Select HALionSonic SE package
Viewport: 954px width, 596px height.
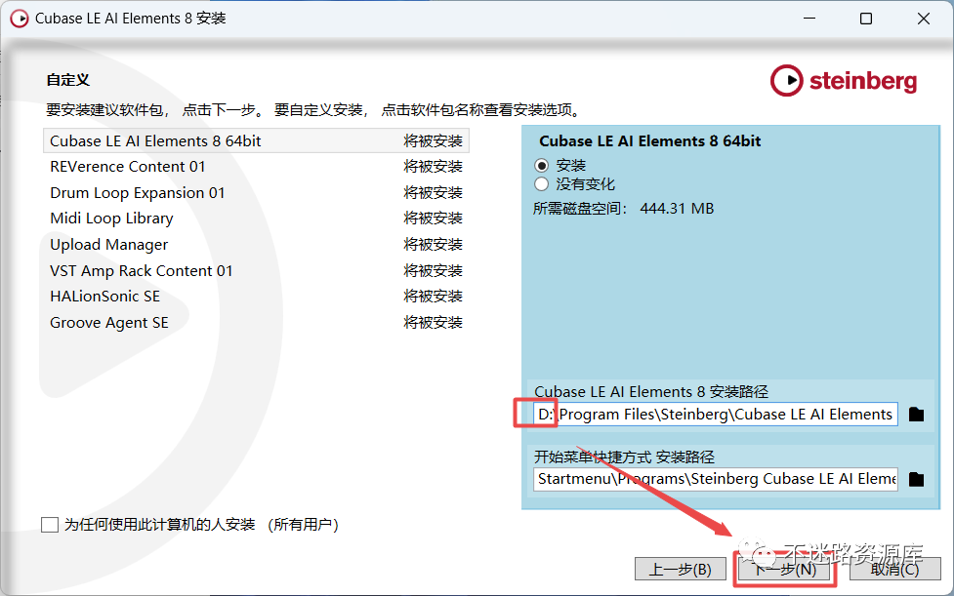256,296
